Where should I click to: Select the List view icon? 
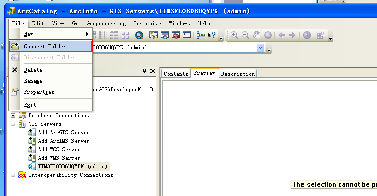pos(103,35)
